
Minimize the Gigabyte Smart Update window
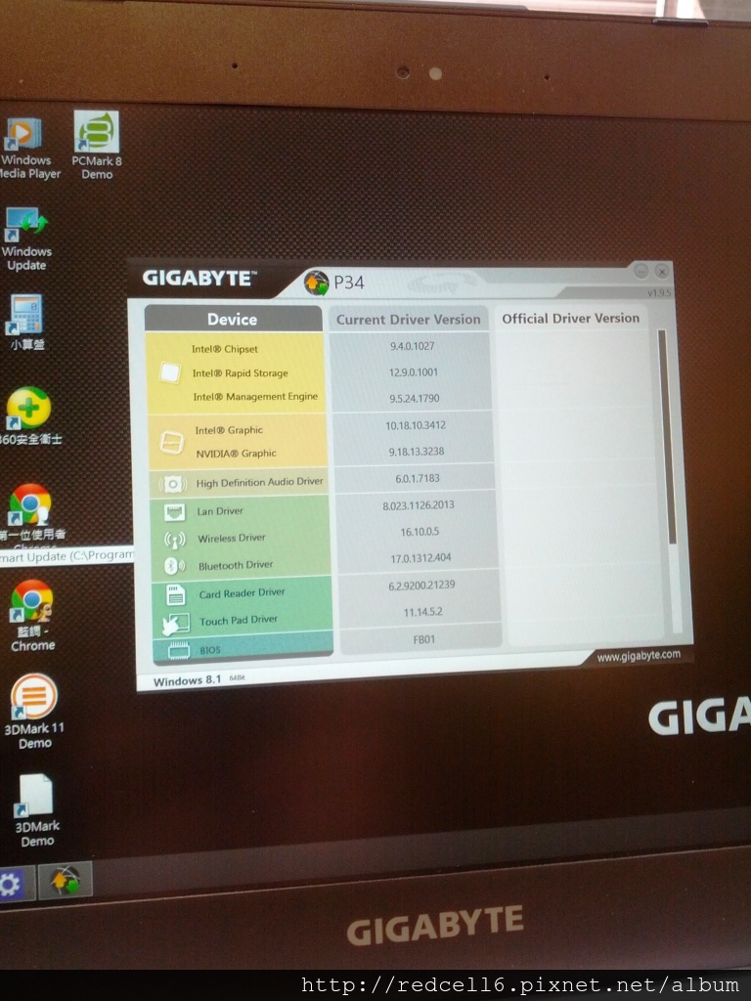click(x=641, y=271)
